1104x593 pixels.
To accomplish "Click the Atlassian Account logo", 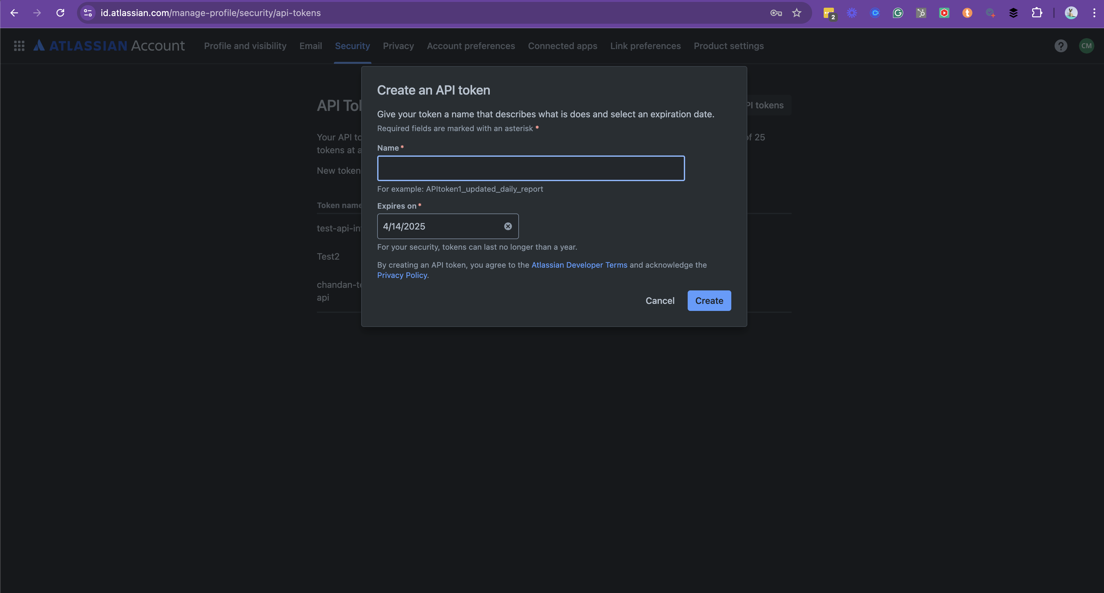I will pos(109,46).
